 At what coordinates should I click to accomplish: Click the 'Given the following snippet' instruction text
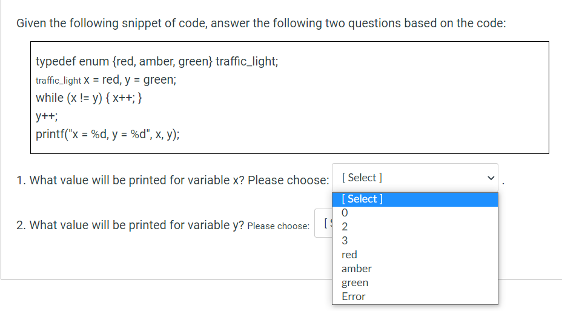point(261,23)
